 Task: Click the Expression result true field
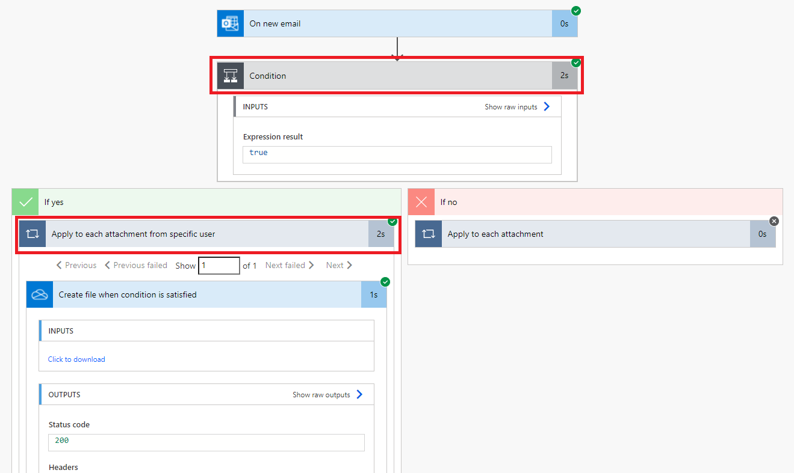point(397,154)
